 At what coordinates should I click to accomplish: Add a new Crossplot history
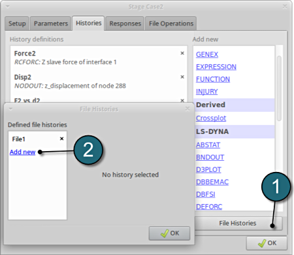(x=211, y=118)
